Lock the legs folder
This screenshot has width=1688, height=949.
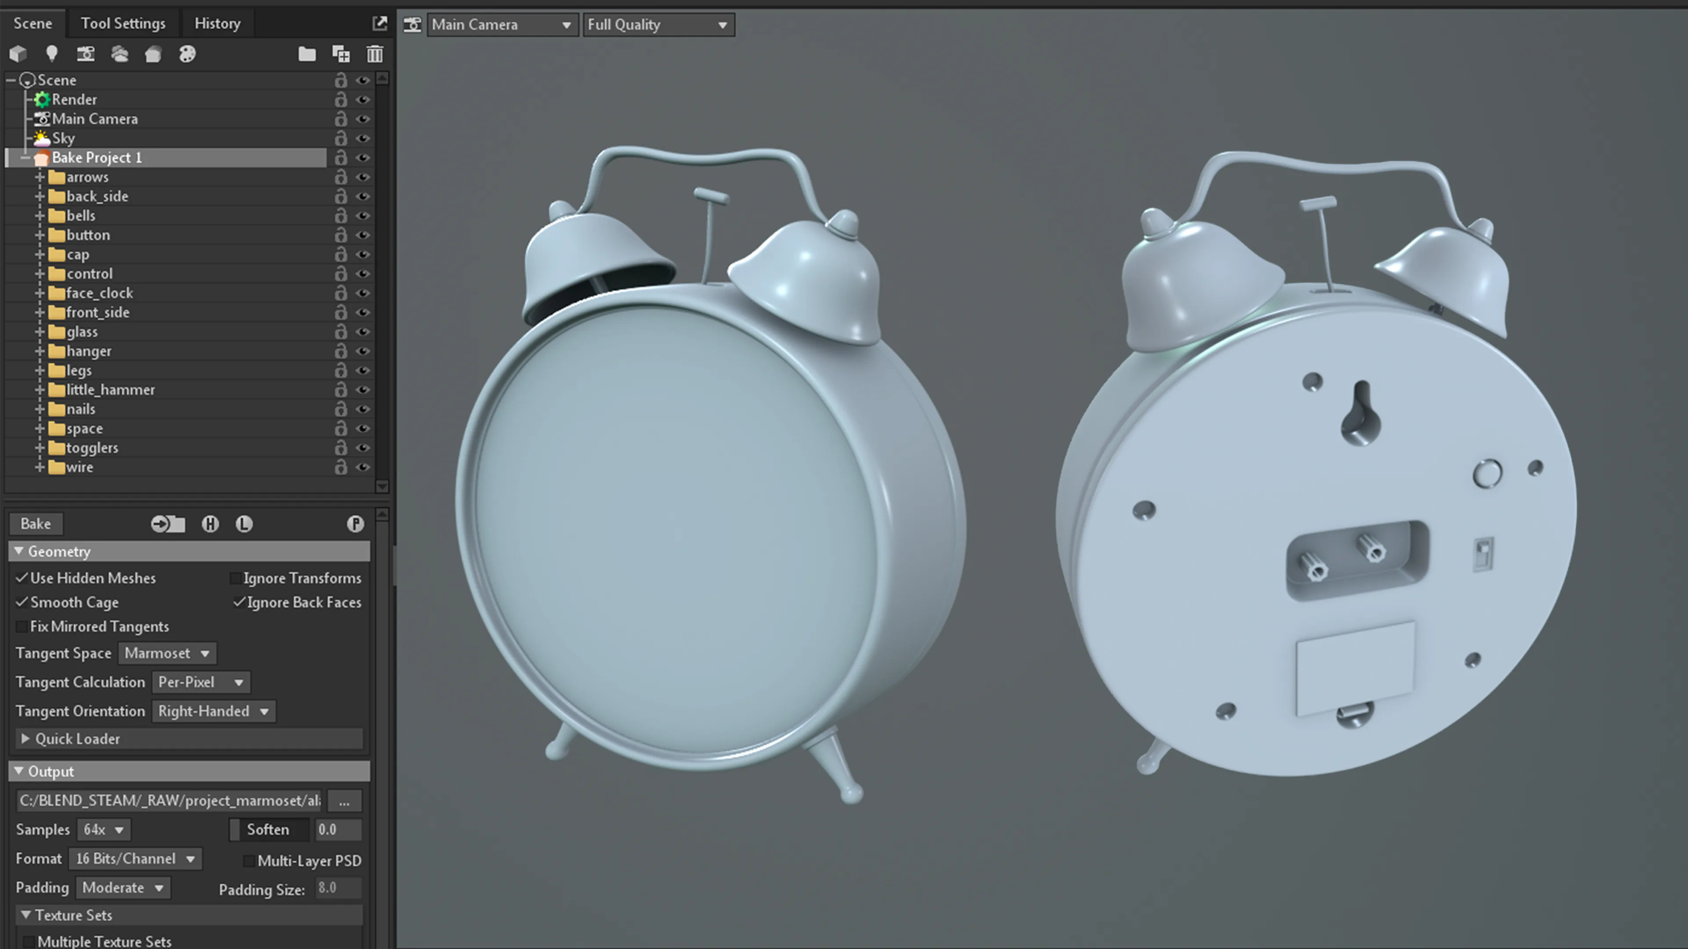[x=341, y=371]
